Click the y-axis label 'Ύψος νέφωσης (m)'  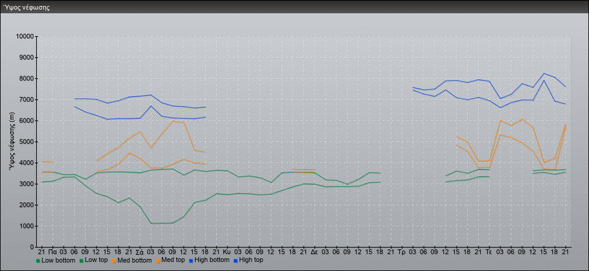[13, 143]
